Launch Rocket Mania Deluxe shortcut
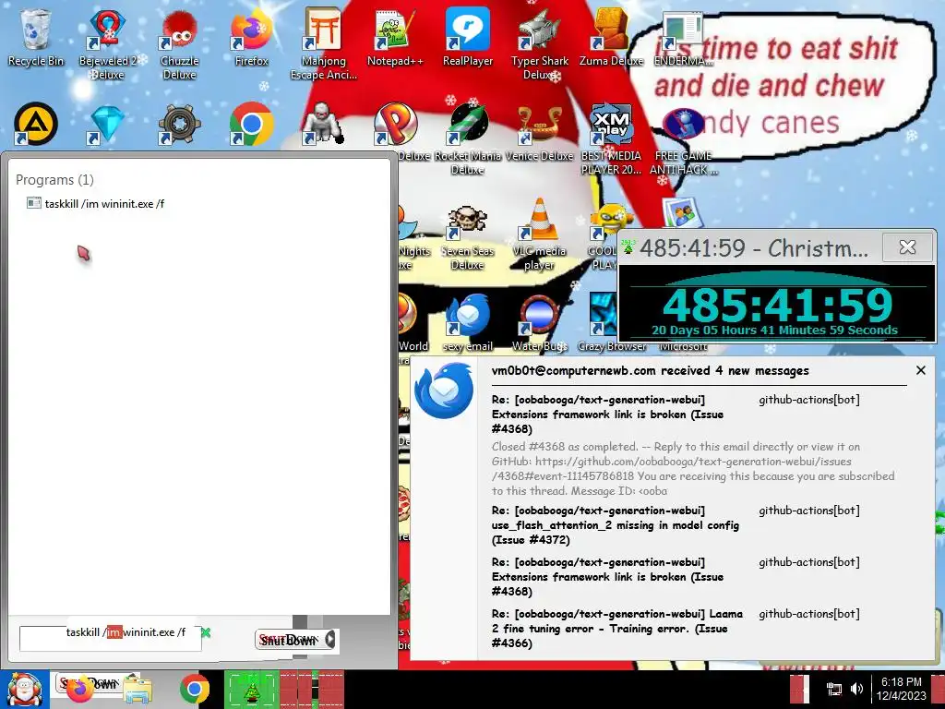945x709 pixels. pyautogui.click(x=468, y=138)
